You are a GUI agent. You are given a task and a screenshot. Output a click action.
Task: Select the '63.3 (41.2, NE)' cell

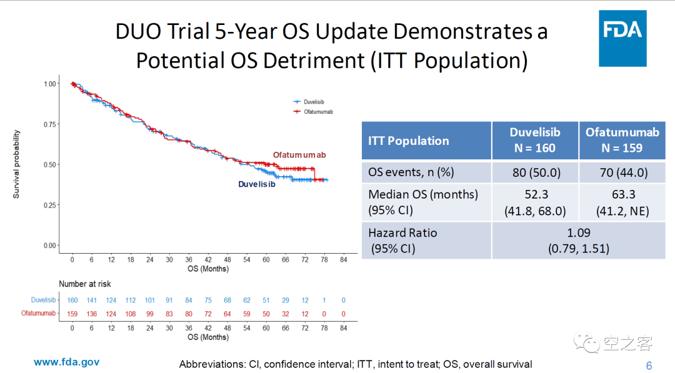[x=623, y=202]
